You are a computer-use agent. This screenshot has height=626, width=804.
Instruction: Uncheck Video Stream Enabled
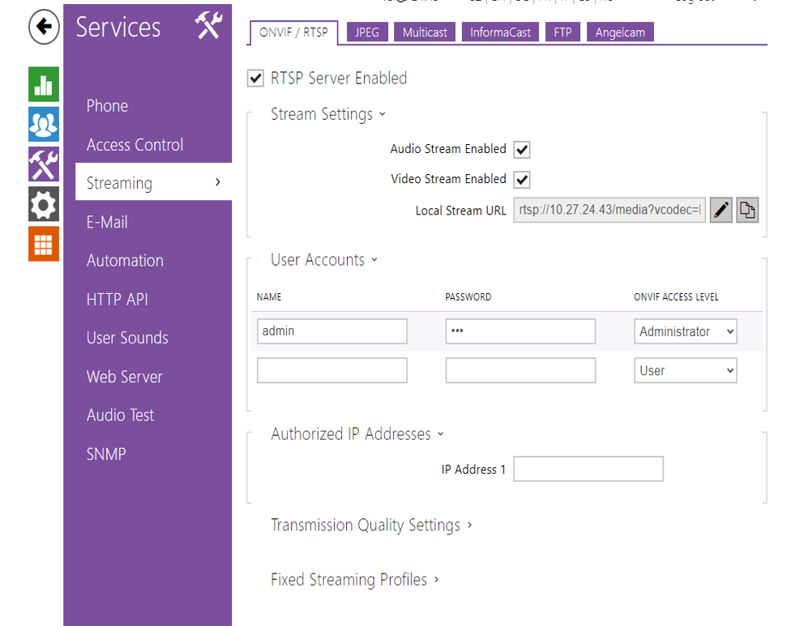tap(522, 180)
